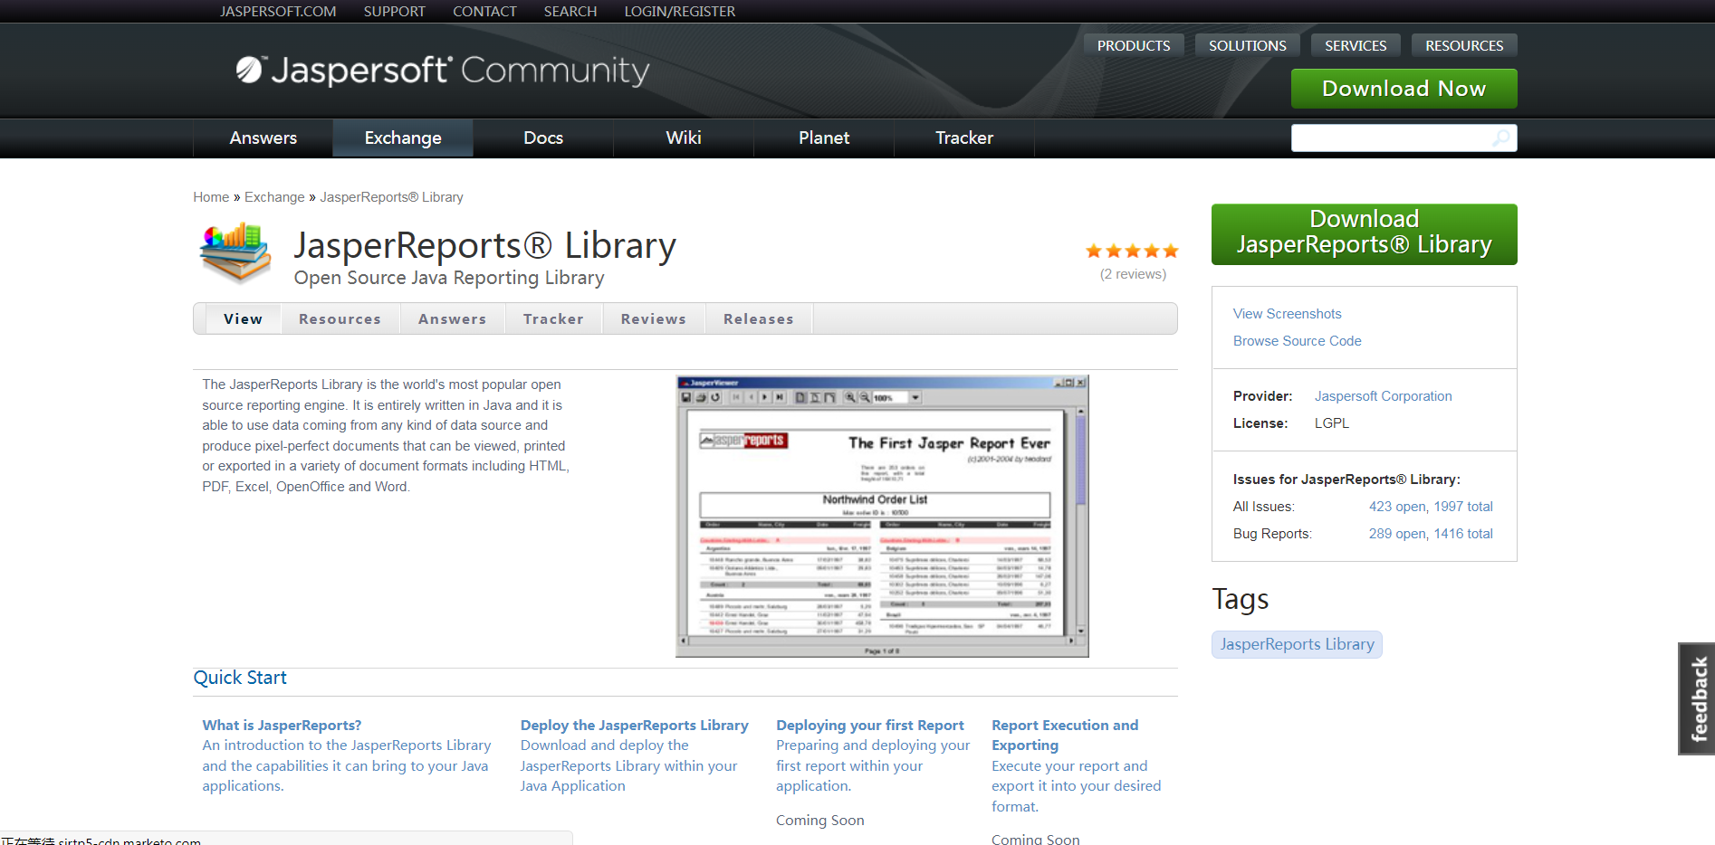Click the reload icon in JasperViewer toolbar
This screenshot has height=845, width=1715.
point(714,397)
